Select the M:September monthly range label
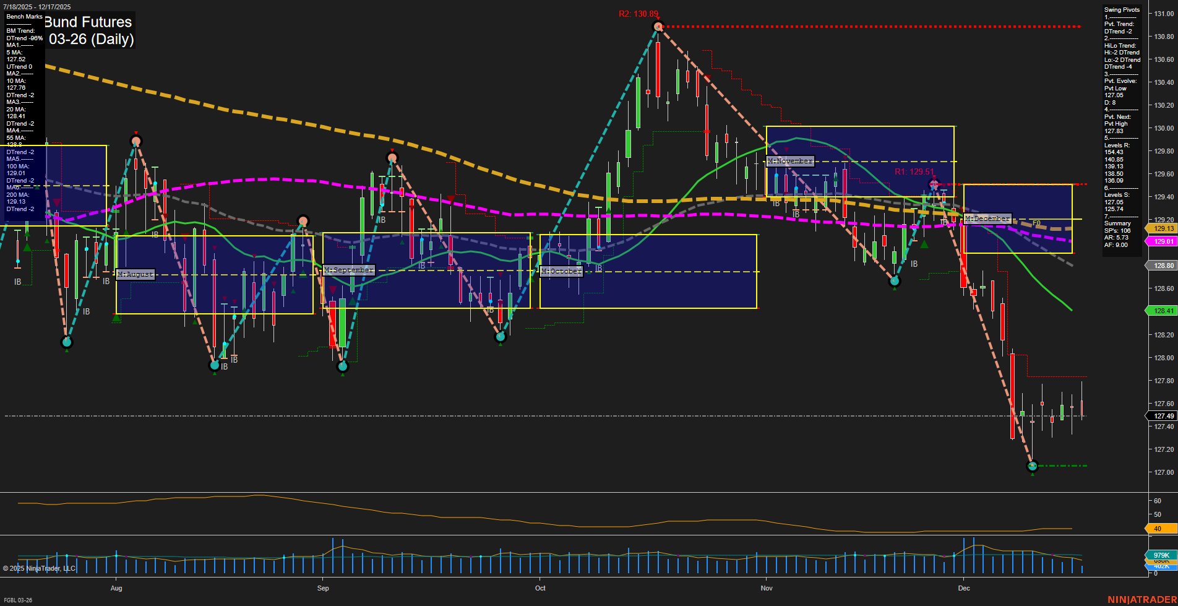This screenshot has width=1178, height=606. click(x=349, y=271)
